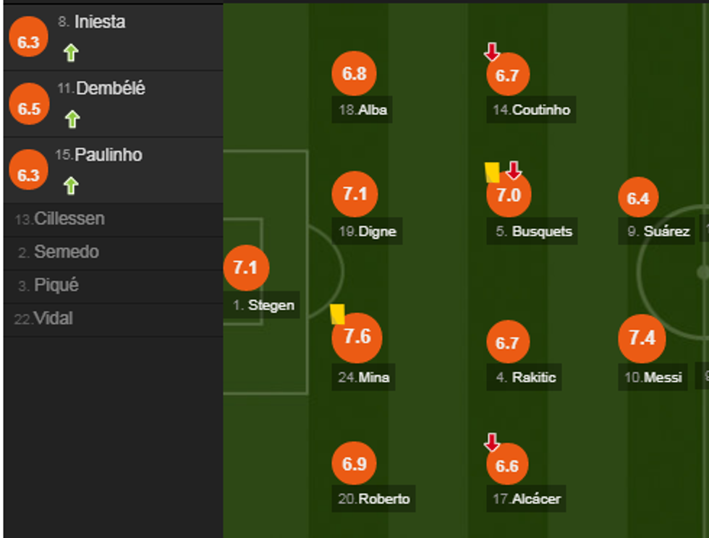Click the Rakitic player name label
Screen dimensions: 709x538
pyautogui.click(x=534, y=377)
